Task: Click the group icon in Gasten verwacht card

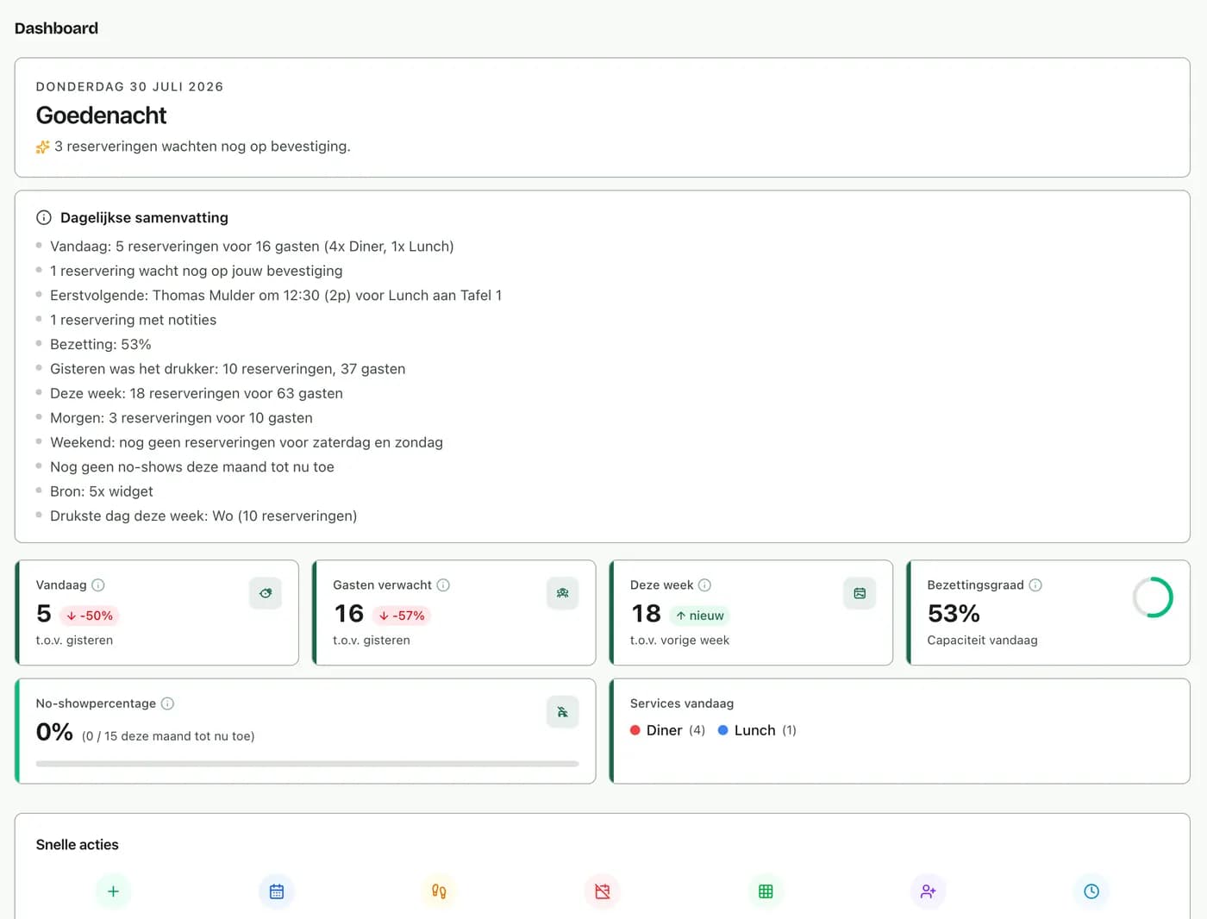Action: point(562,593)
